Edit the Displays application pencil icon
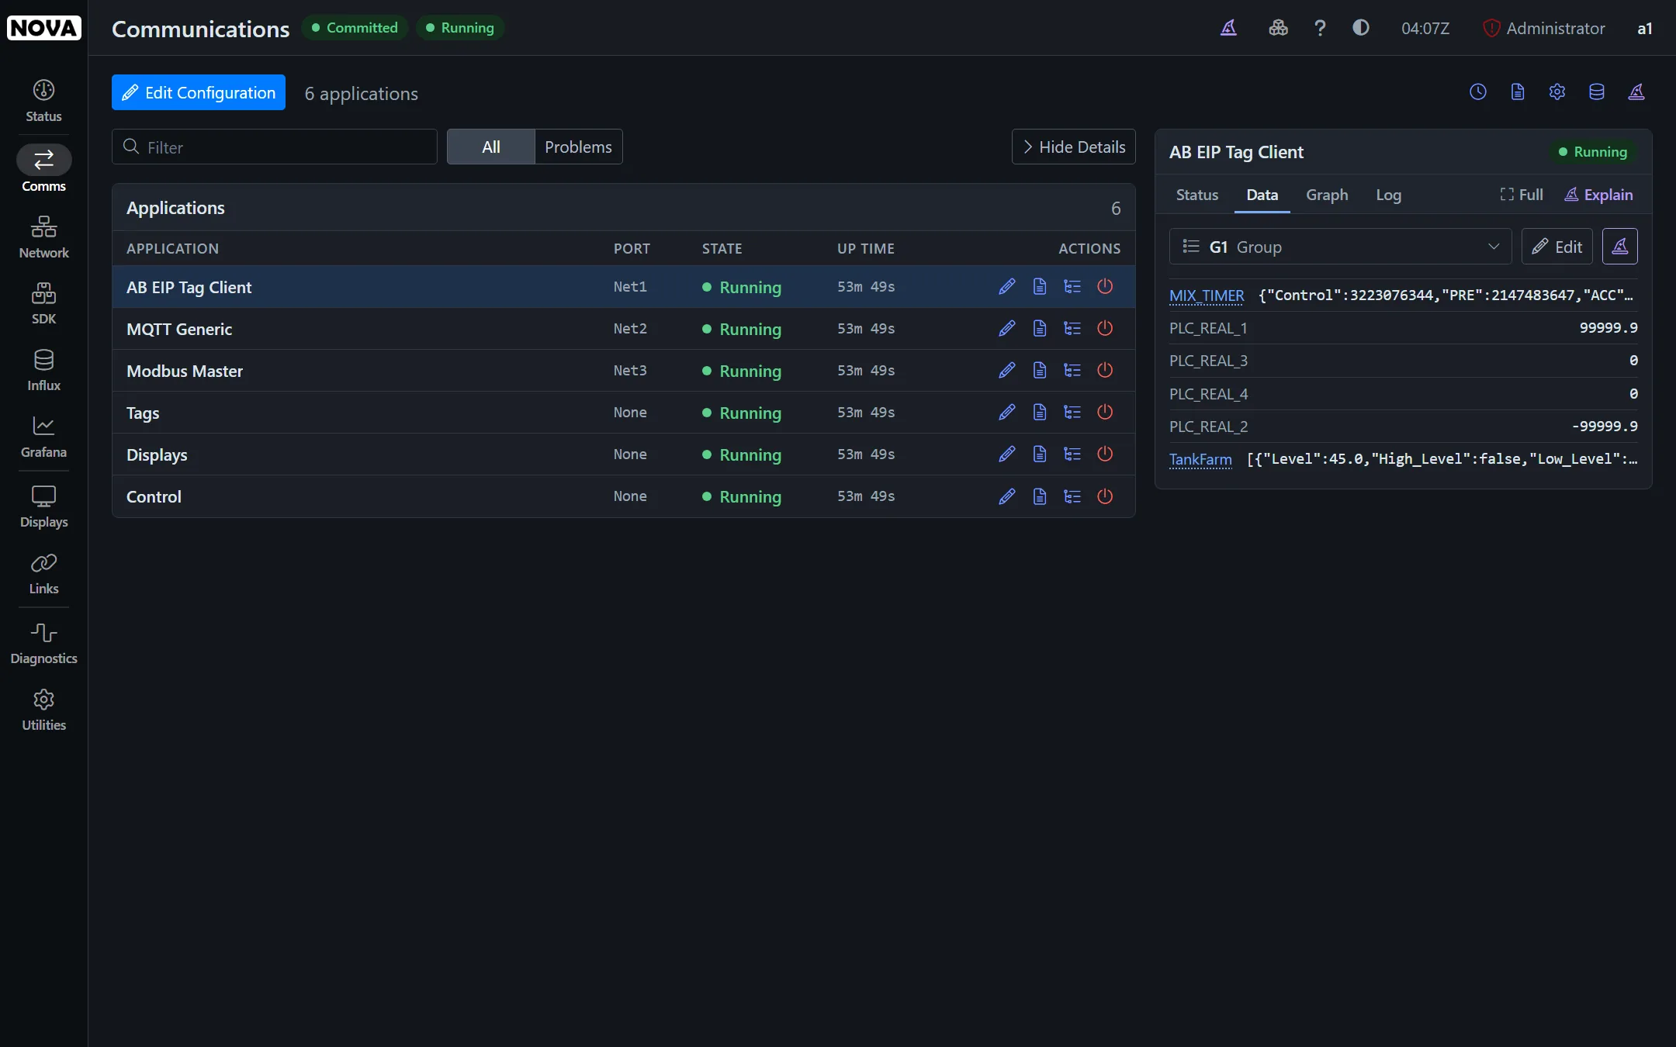The height and width of the screenshot is (1047, 1676). [1006, 454]
